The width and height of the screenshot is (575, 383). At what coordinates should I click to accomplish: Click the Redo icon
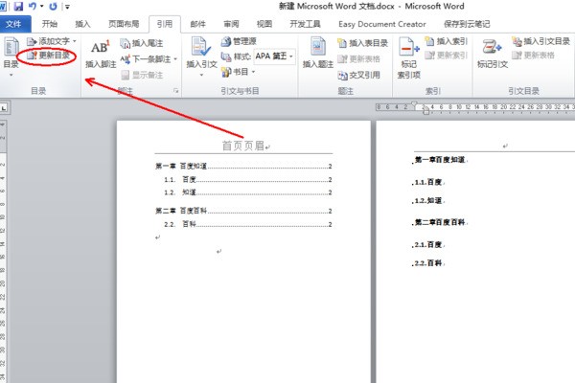(x=53, y=7)
